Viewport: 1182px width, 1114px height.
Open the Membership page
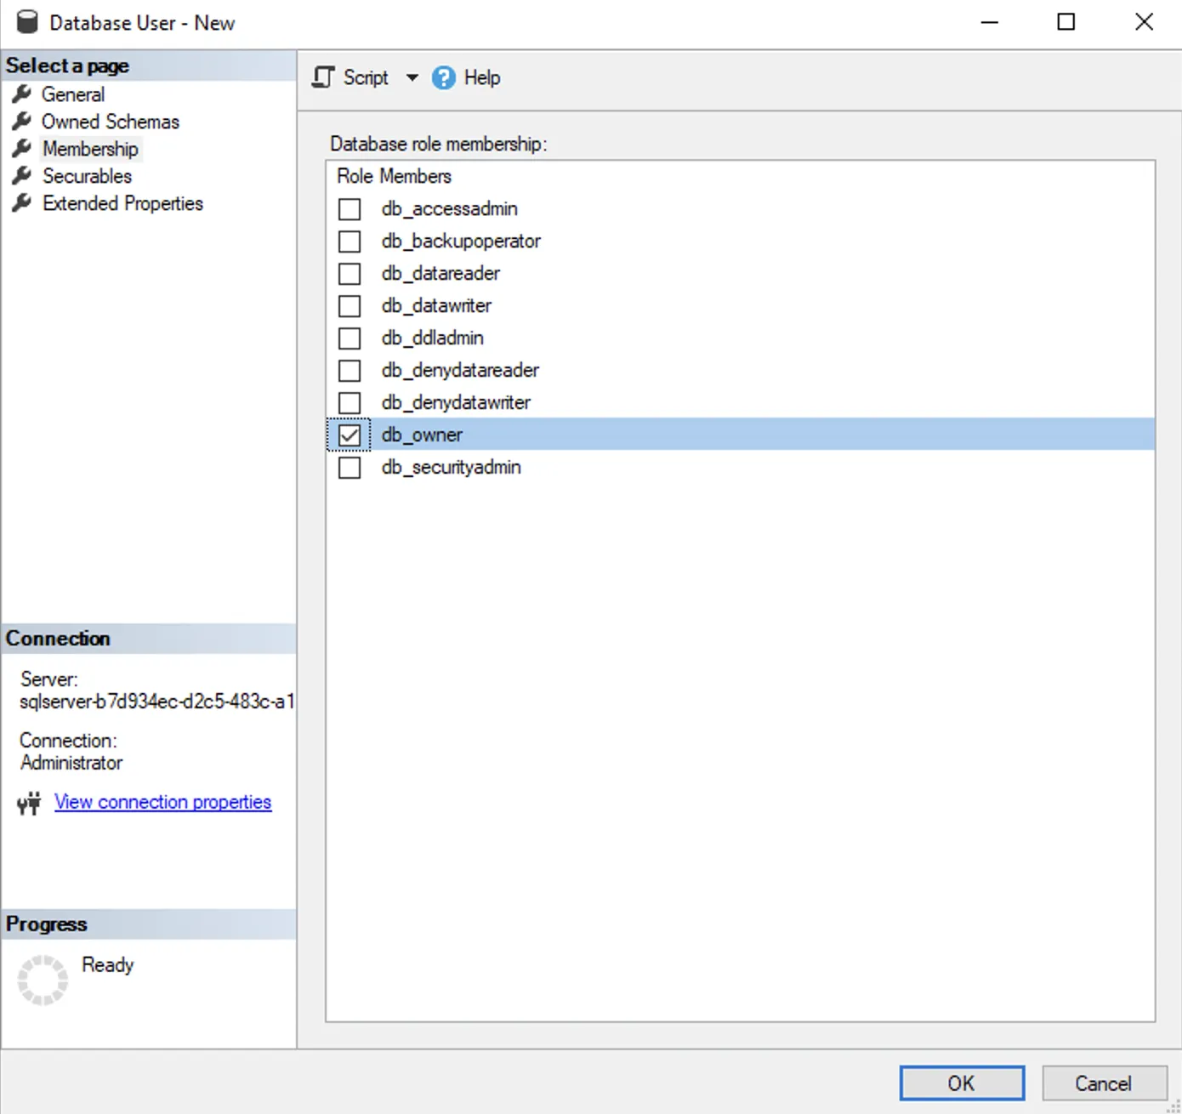pyautogui.click(x=90, y=149)
